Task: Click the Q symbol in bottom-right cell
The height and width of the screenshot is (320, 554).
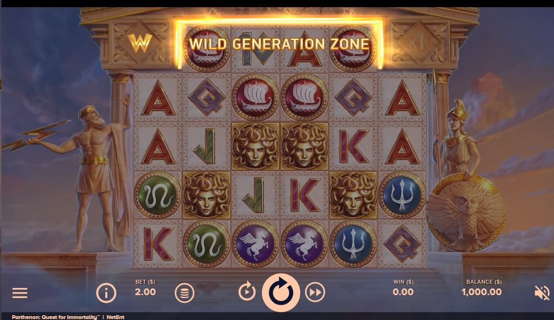Action: (x=402, y=244)
